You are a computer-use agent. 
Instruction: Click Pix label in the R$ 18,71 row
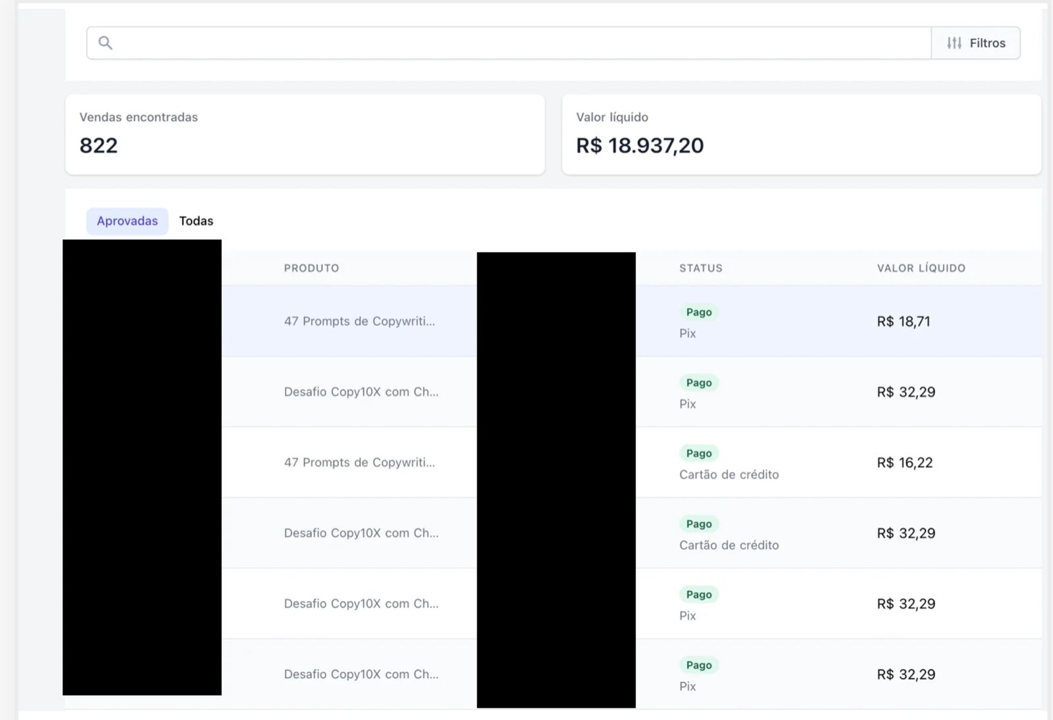688,333
